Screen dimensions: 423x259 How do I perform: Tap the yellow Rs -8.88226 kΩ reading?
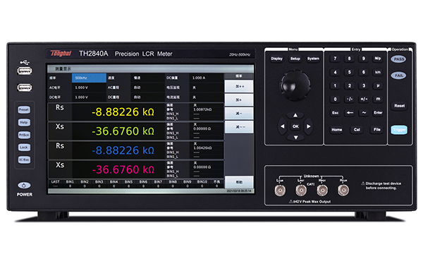pyautogui.click(x=123, y=112)
